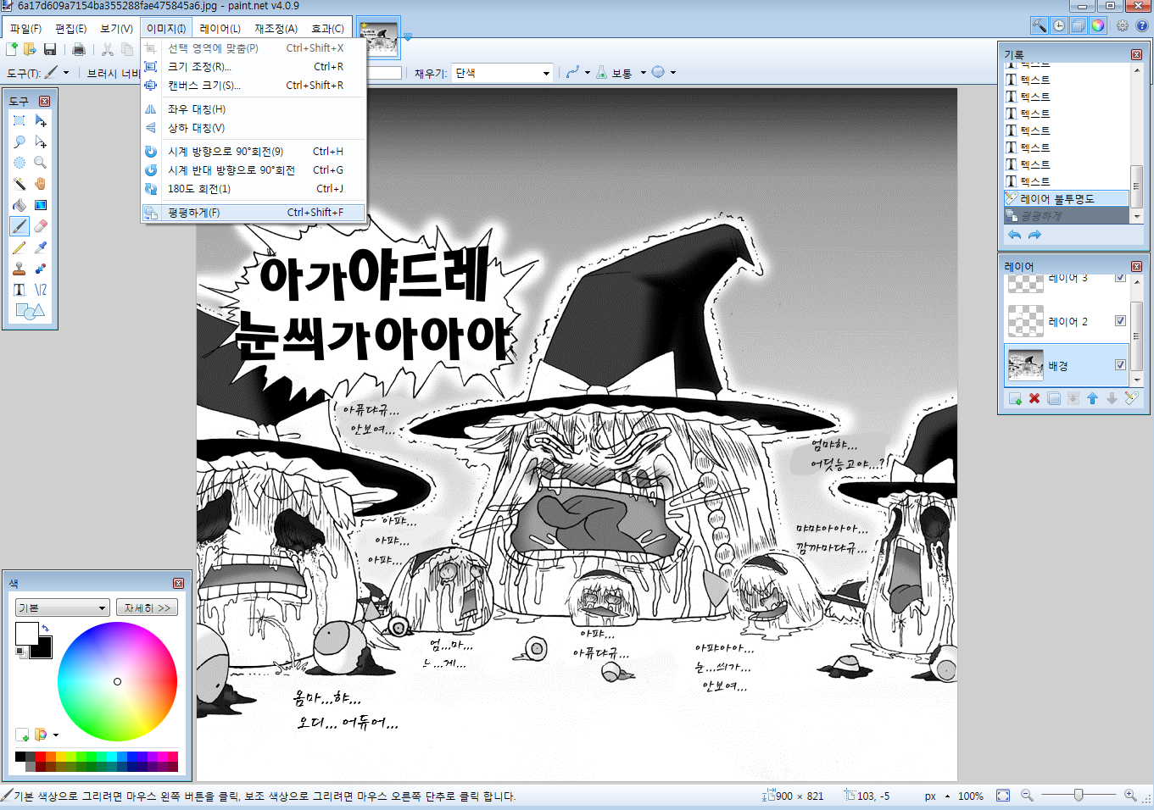
Task: Select the Text tool
Action: (20, 290)
